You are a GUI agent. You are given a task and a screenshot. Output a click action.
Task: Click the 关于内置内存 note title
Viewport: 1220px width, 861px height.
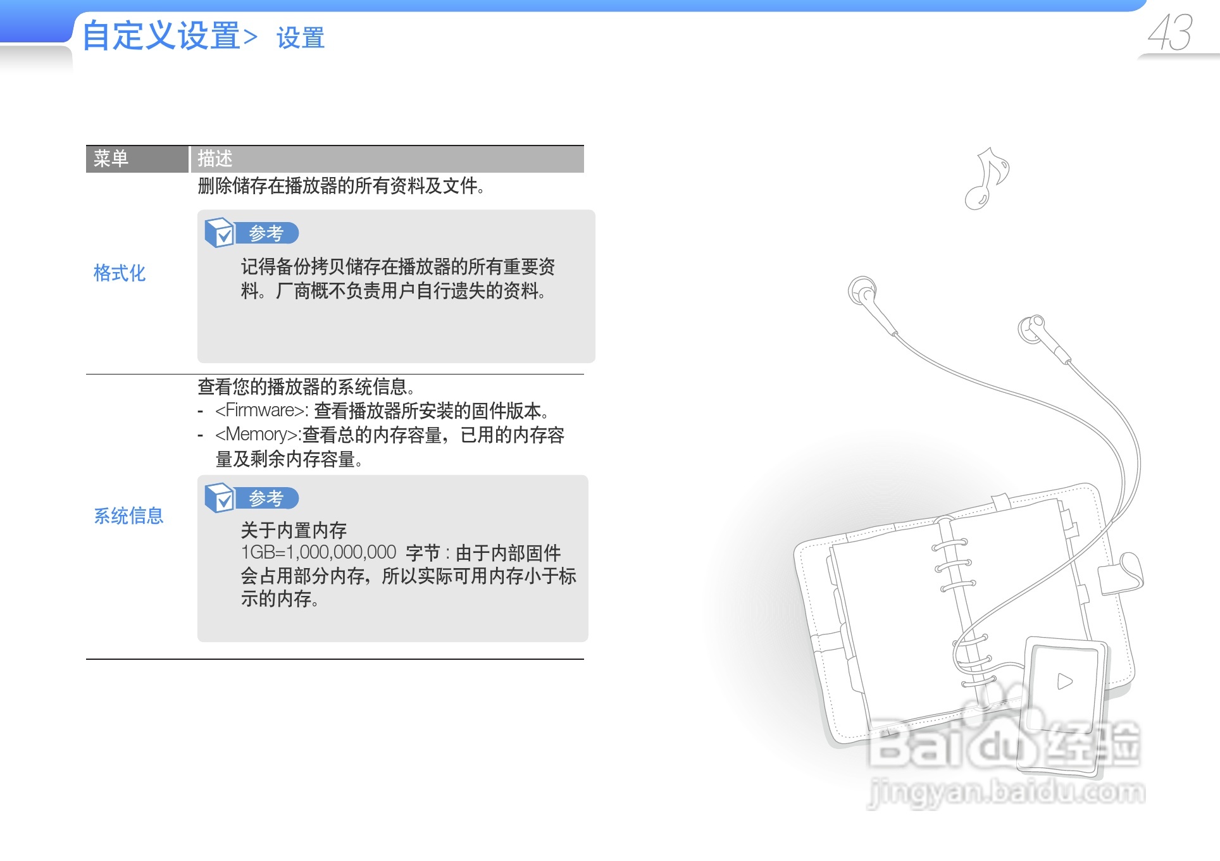coord(294,530)
